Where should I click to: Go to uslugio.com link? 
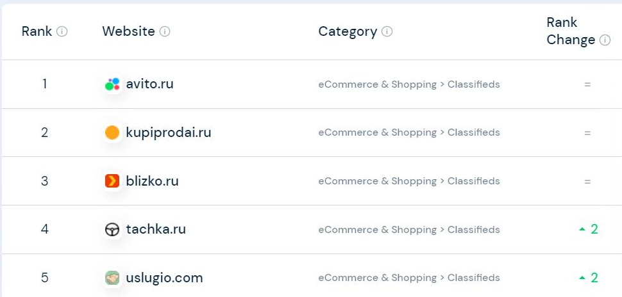pos(164,278)
